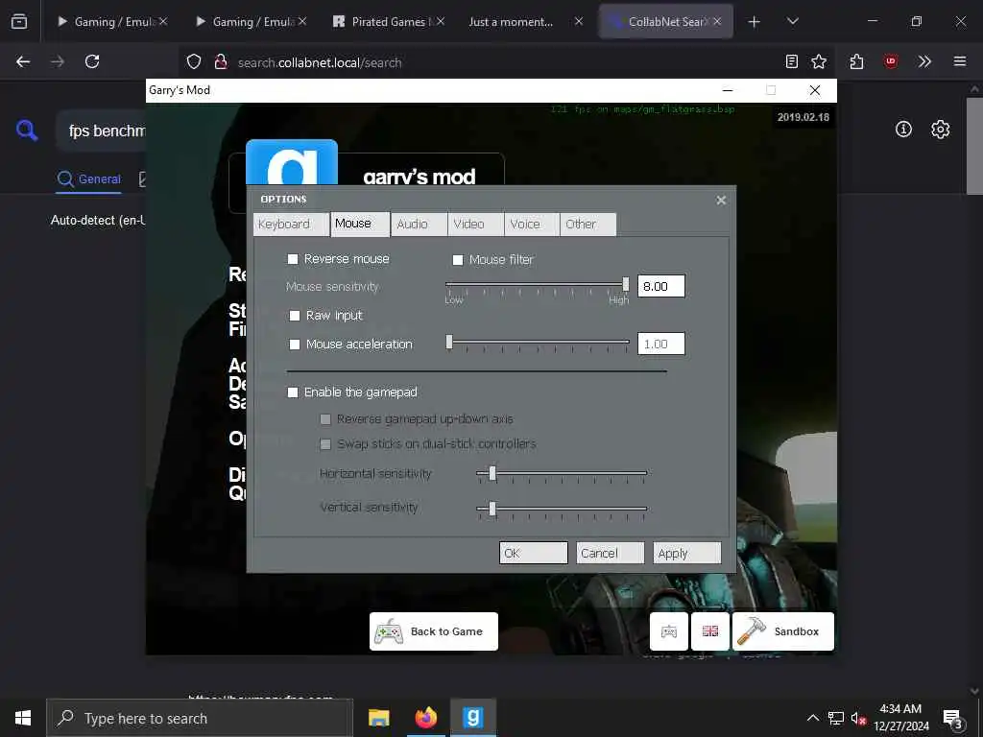Open File Explorer from the taskbar

tap(378, 718)
